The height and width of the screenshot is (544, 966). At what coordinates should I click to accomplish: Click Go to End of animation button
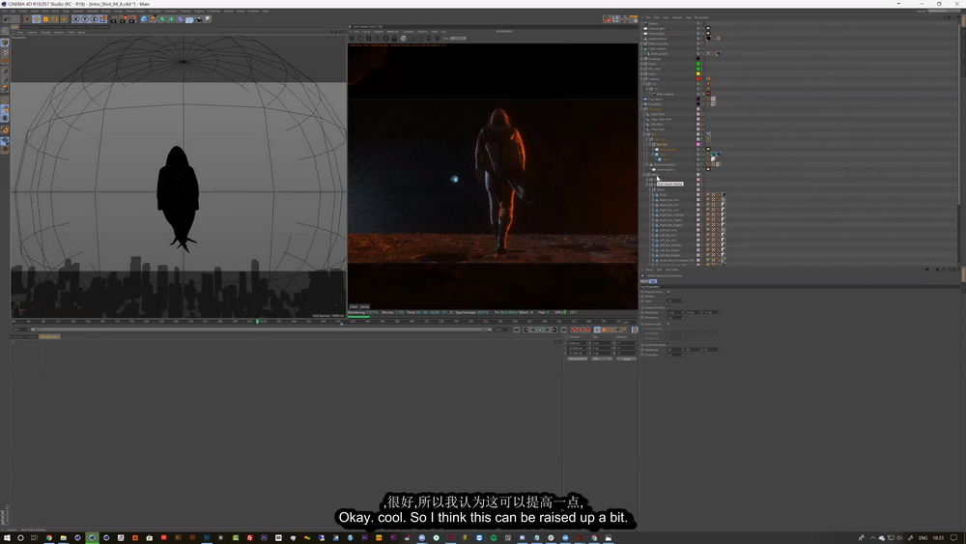(564, 329)
